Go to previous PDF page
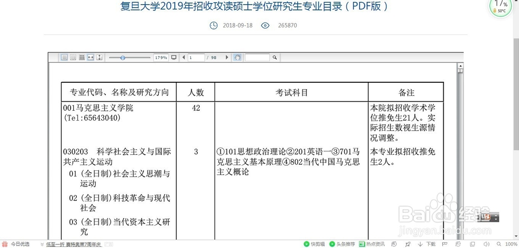This screenshot has width=519, height=248. click(x=184, y=57)
